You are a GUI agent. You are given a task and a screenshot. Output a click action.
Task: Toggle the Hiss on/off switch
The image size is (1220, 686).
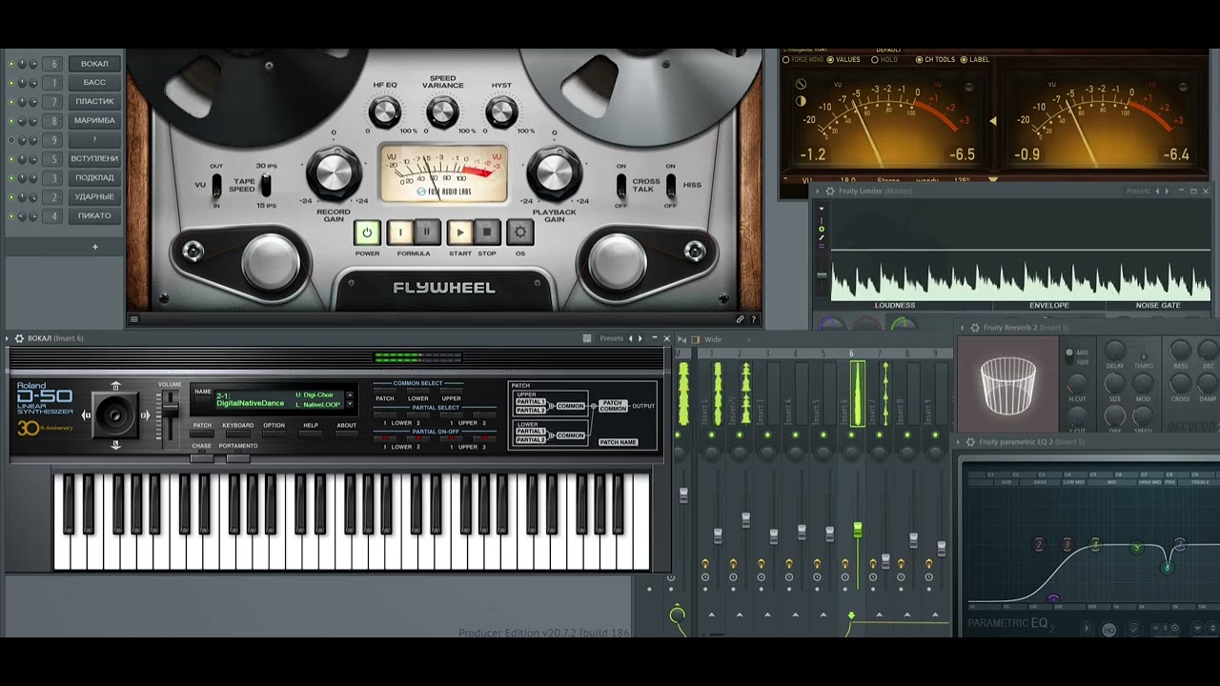point(671,185)
